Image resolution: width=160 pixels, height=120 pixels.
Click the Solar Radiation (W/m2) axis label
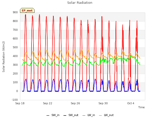point(3,57)
